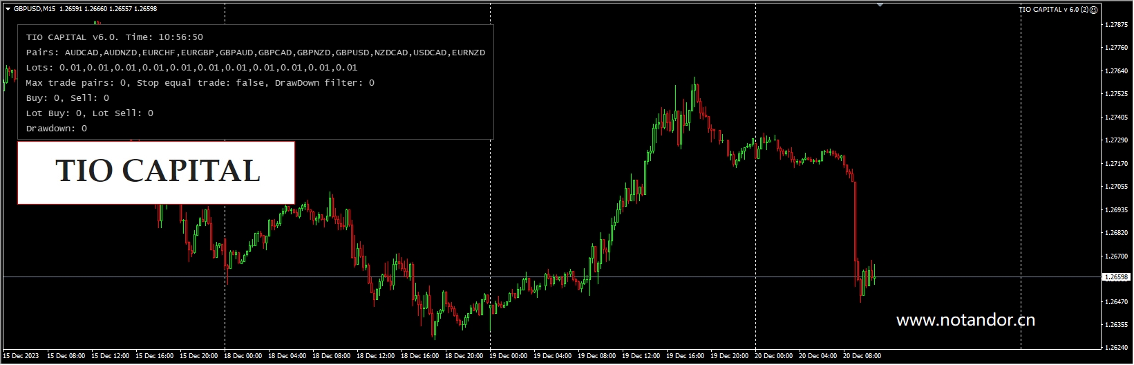Click the TIO CAPITAL white logo banner
1134x365 pixels.
(156, 173)
